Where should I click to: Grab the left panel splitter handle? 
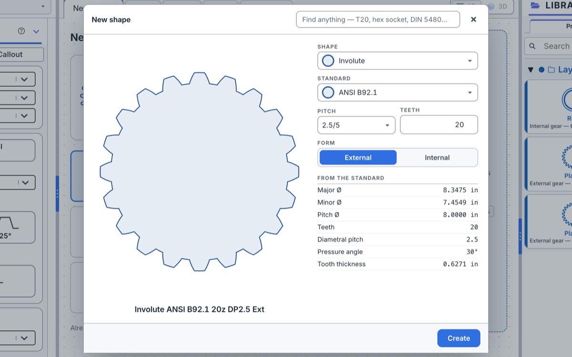[x=57, y=194]
